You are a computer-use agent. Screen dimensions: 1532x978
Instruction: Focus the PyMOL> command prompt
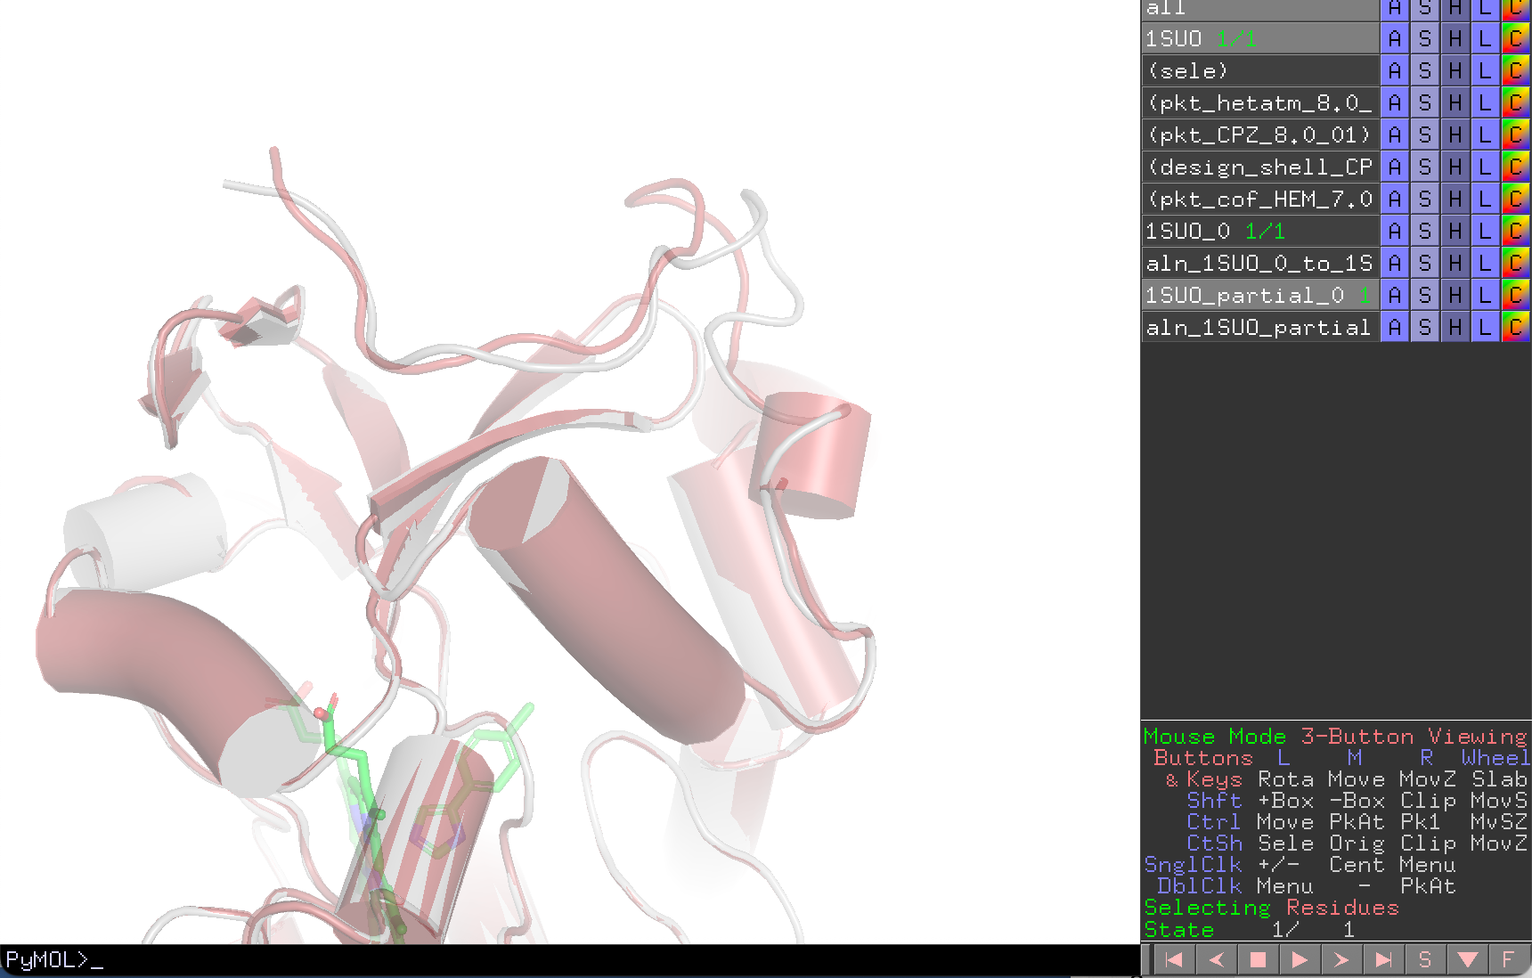[x=570, y=960]
